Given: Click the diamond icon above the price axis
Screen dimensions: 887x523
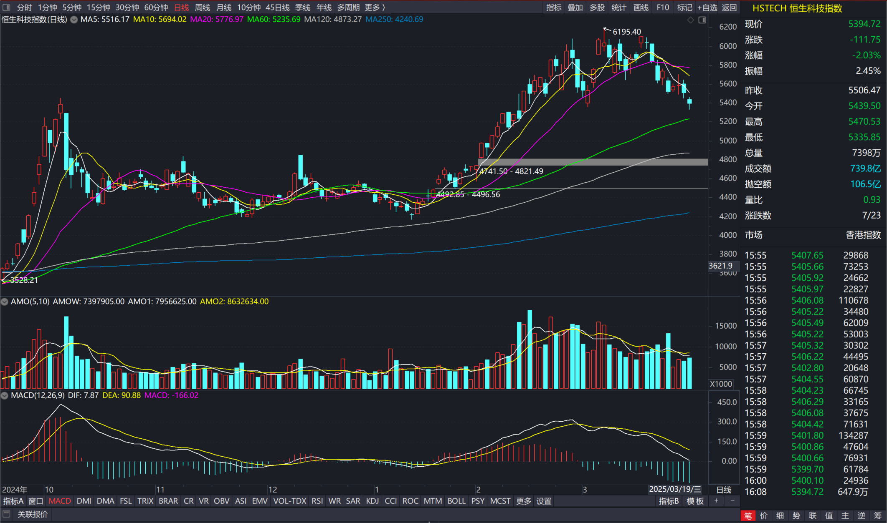Looking at the screenshot, I should (x=691, y=20).
